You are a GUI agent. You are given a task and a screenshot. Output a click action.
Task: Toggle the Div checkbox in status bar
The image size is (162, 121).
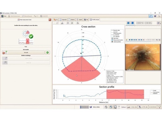coord(119,108)
